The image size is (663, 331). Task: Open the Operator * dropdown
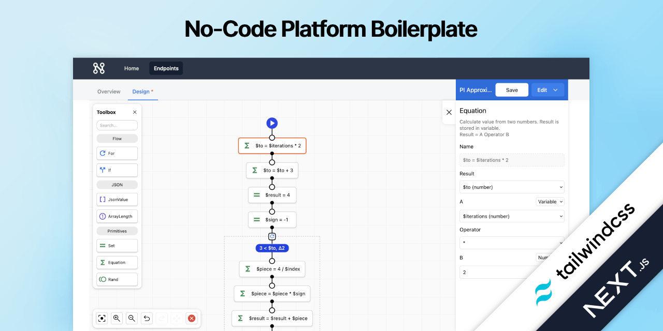click(512, 243)
